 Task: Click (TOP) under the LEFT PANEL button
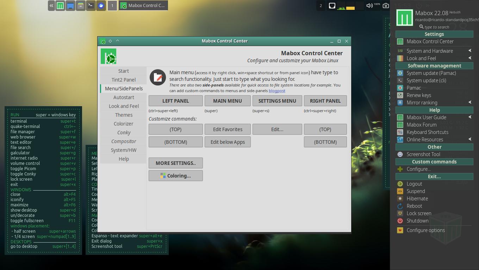pos(175,129)
